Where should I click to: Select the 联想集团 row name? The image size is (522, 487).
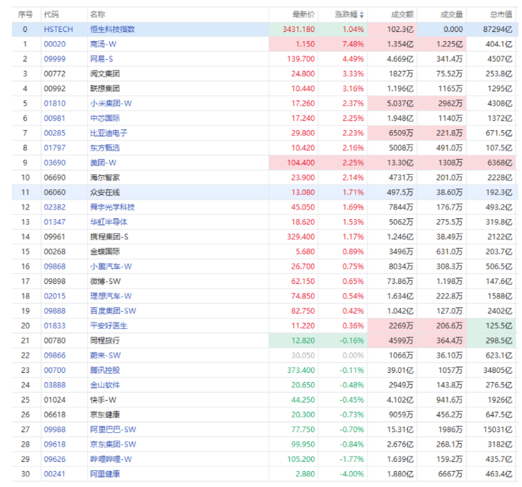point(105,88)
